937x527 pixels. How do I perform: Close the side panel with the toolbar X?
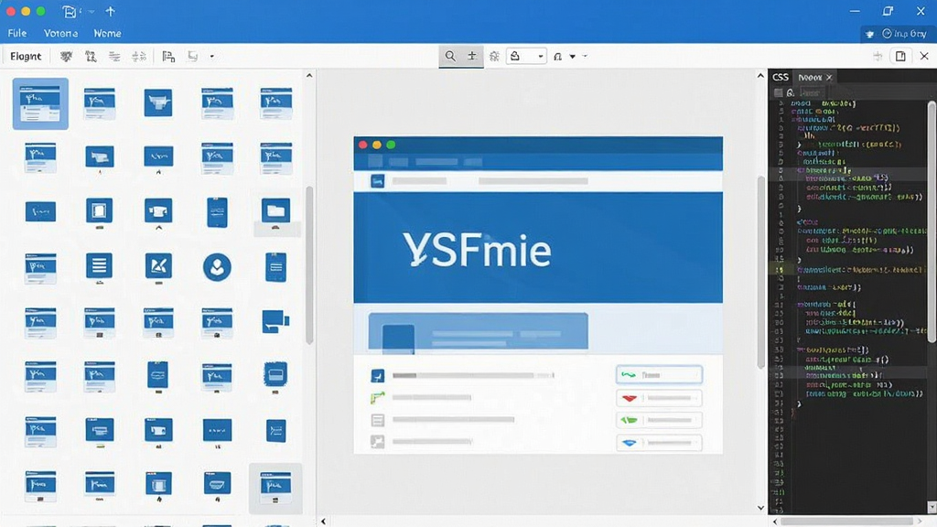tap(924, 56)
